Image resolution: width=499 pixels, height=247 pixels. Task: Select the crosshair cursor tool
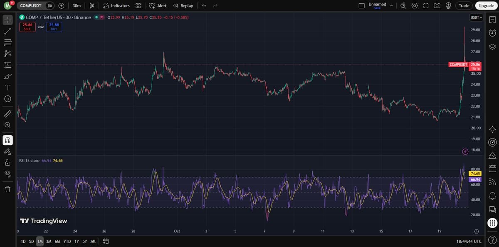click(7, 20)
